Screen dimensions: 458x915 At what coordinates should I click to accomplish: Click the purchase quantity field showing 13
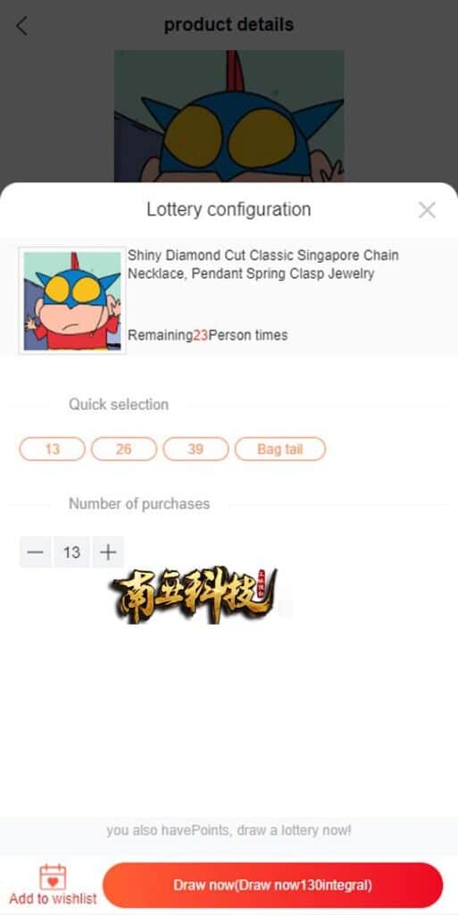(x=71, y=552)
